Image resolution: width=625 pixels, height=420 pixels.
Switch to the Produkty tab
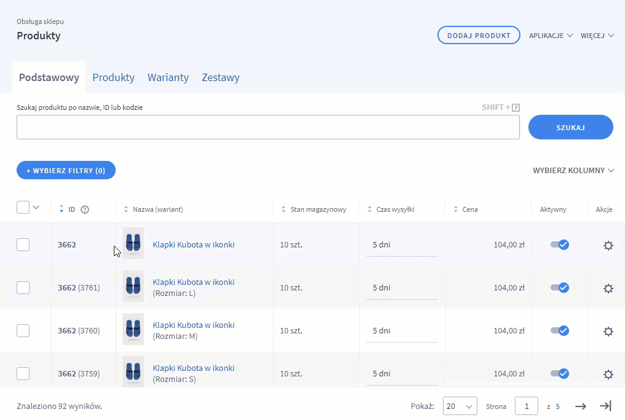[114, 77]
